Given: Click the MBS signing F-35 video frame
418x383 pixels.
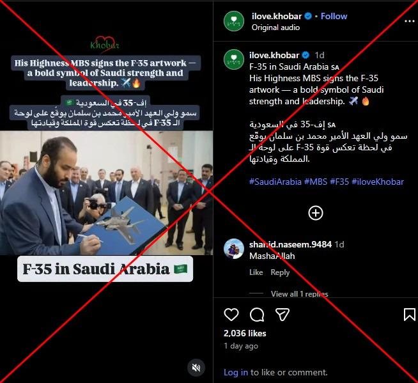Looking at the screenshot, I should [x=106, y=193].
